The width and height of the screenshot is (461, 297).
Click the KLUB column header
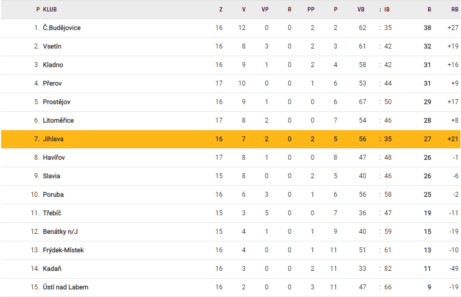[50, 9]
